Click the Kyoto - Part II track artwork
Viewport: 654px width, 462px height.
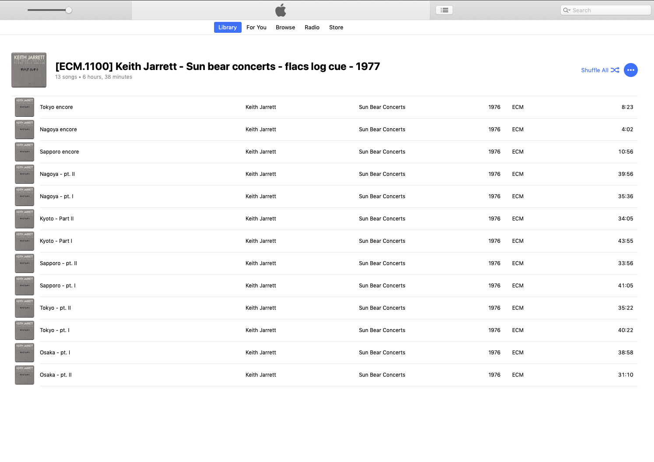(25, 219)
